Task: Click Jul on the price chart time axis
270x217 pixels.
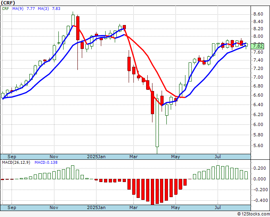Action: (218, 157)
